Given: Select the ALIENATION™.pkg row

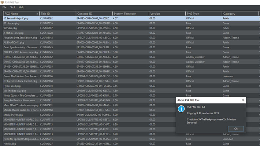Looking at the screenshot, I should pos(131,42).
